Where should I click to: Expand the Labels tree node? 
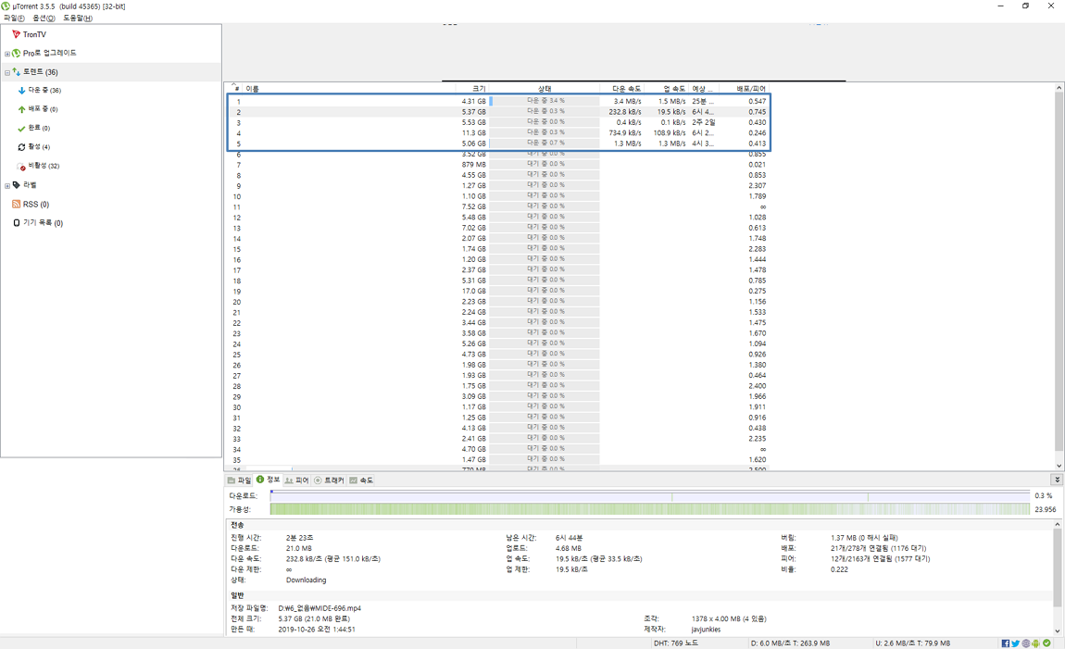coord(7,186)
